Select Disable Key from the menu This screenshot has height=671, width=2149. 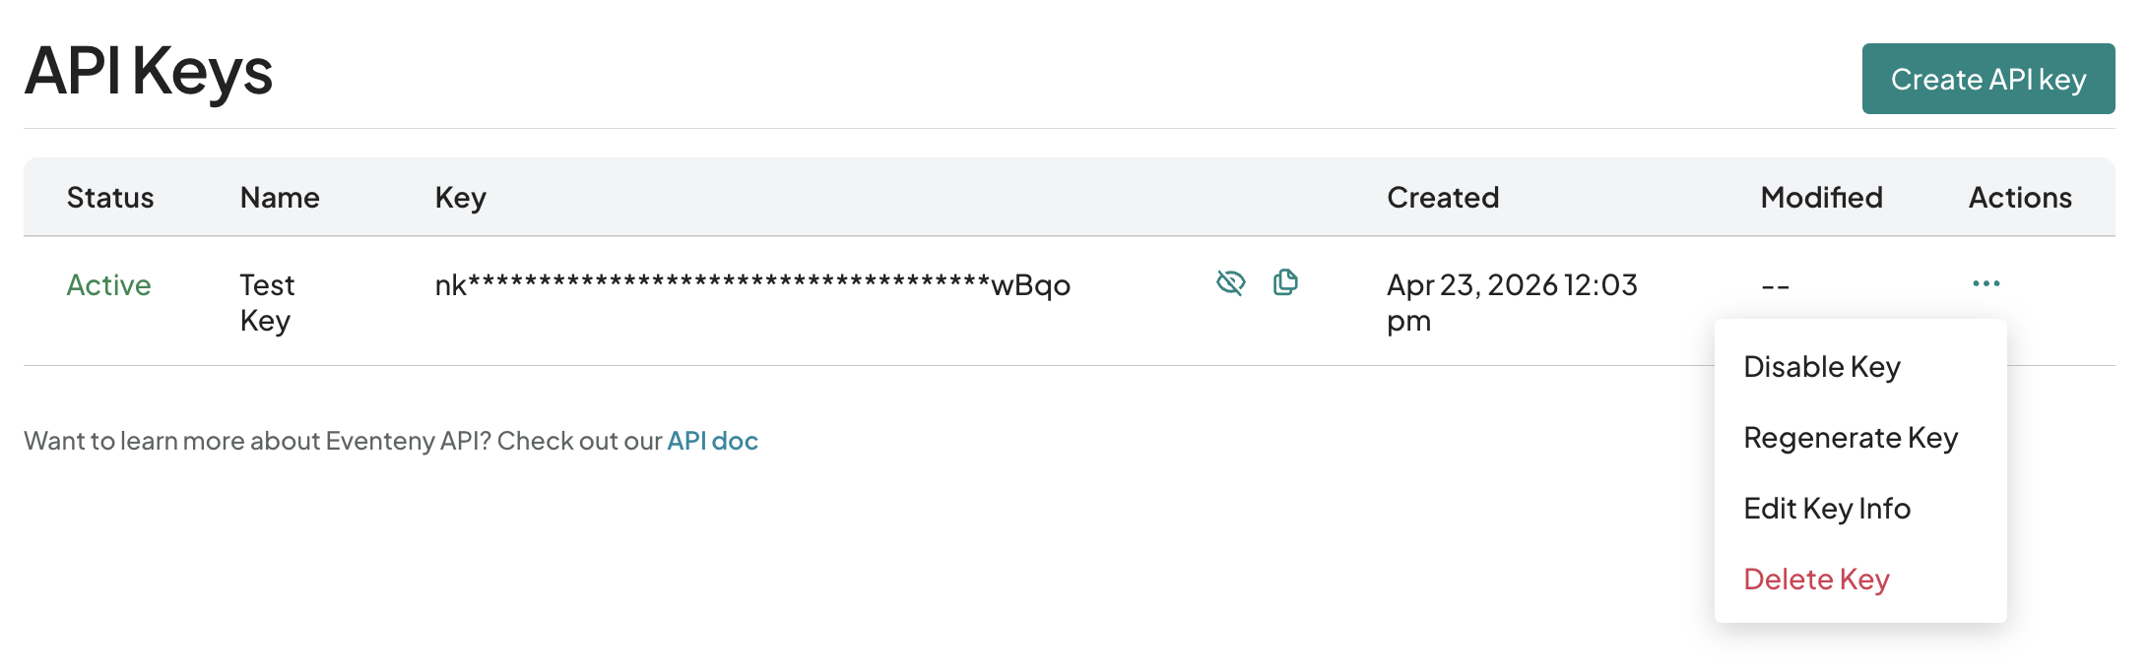click(x=1821, y=367)
